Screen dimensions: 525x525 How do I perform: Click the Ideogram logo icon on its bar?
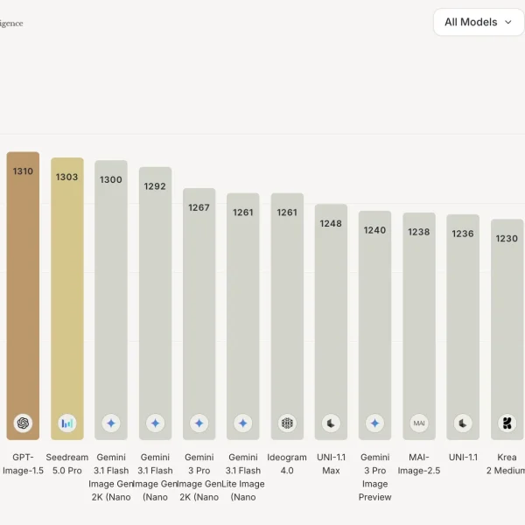[287, 423]
